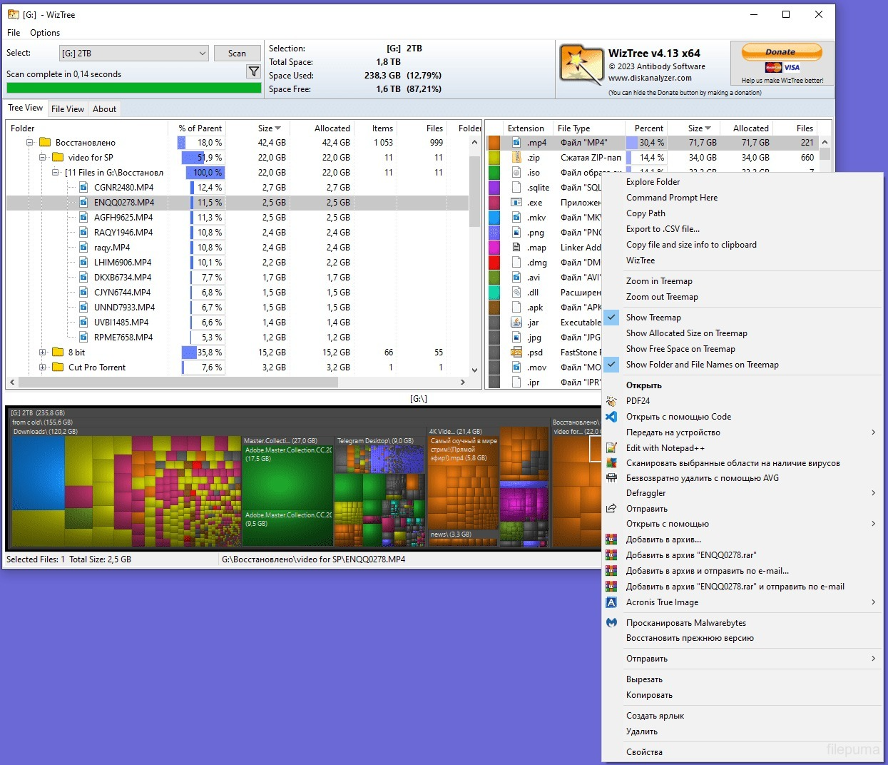888x765 pixels.
Task: Click the Scan button
Action: point(237,53)
